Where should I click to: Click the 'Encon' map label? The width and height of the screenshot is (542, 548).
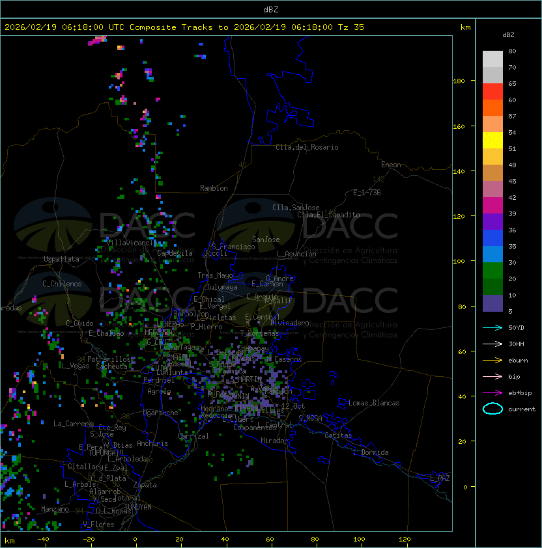point(391,165)
